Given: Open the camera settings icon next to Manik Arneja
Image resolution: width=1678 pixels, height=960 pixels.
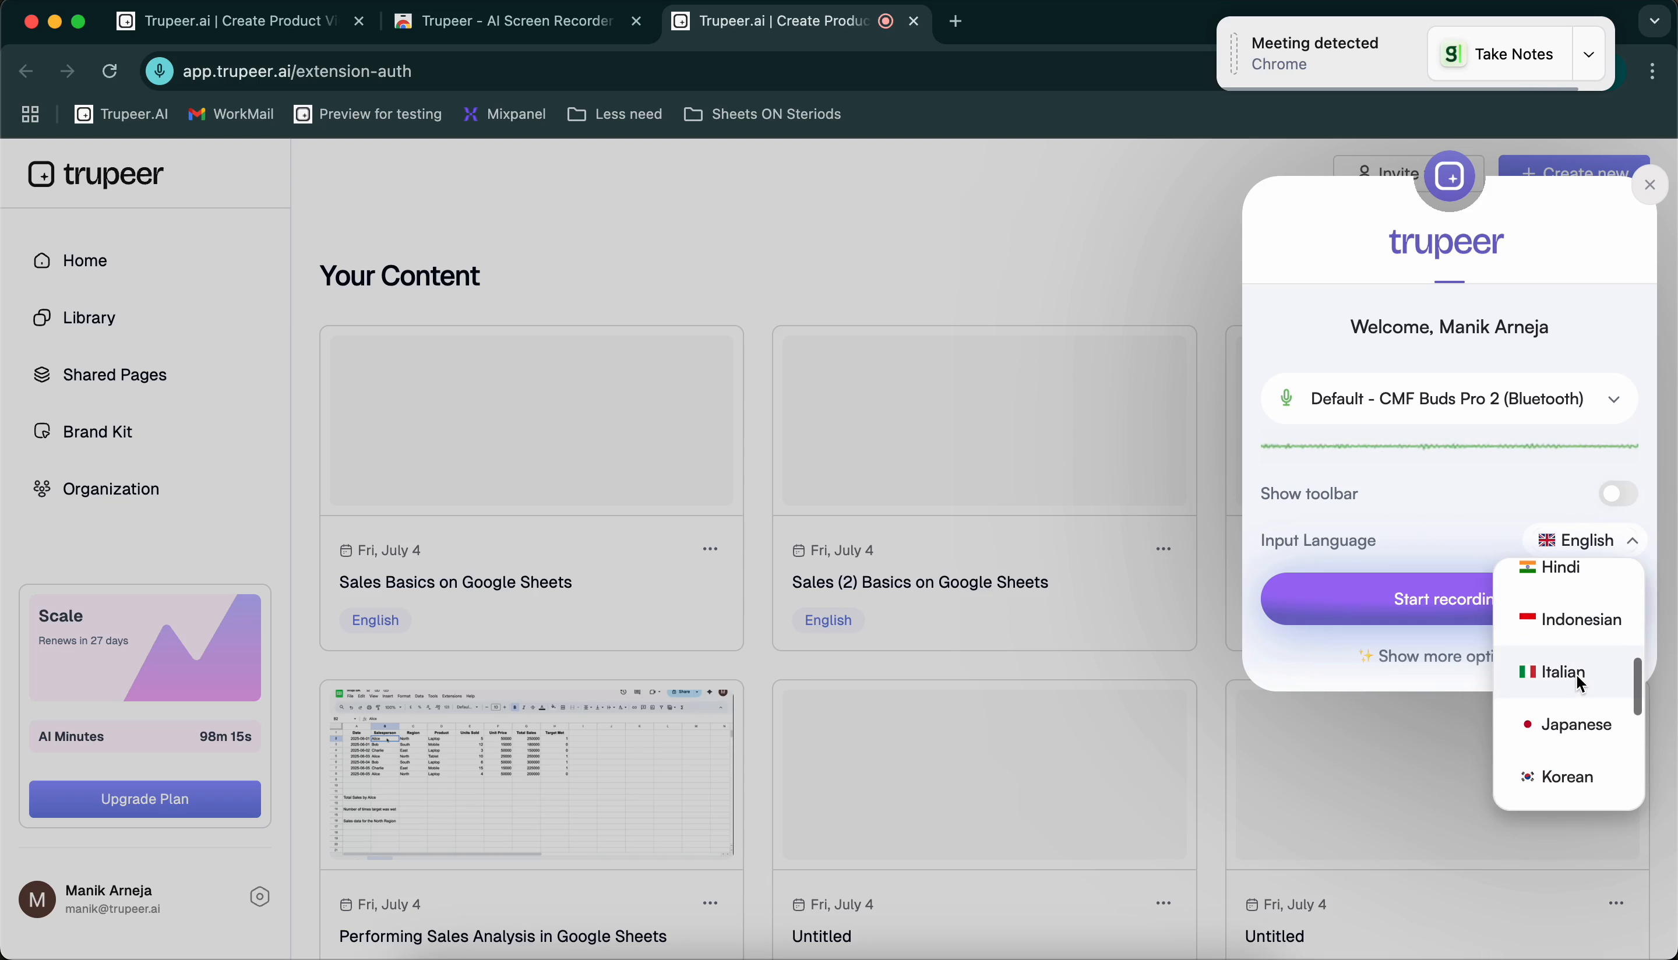Looking at the screenshot, I should pyautogui.click(x=259, y=897).
